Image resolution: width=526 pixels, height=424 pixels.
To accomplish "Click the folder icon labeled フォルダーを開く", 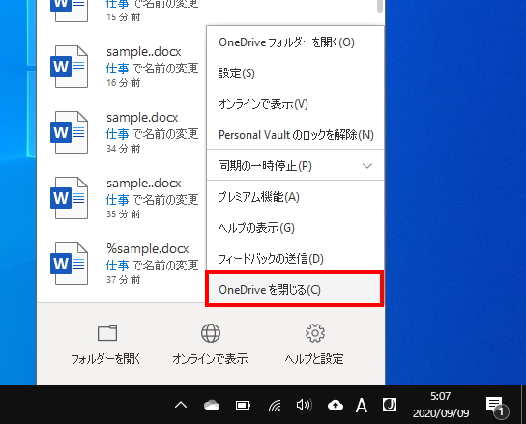I will (107, 333).
